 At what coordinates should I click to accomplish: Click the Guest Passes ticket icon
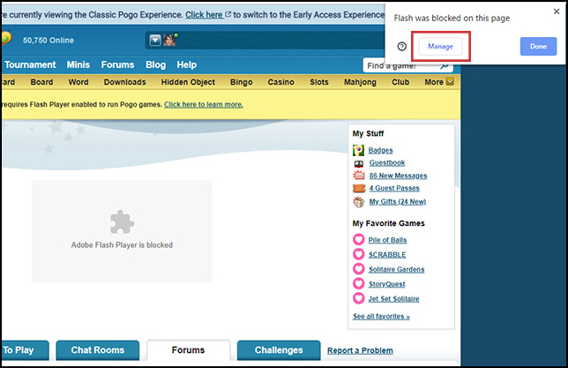[359, 189]
